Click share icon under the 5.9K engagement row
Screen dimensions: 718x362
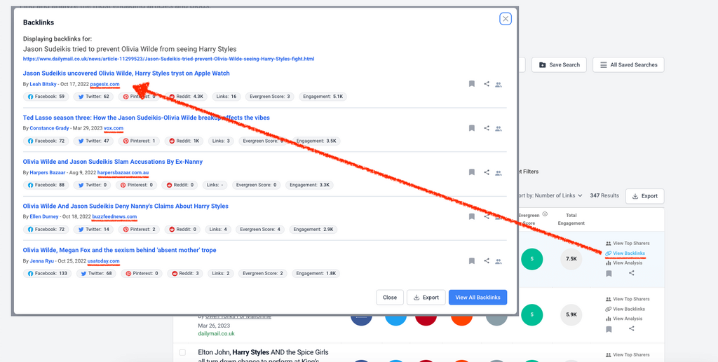(632, 328)
